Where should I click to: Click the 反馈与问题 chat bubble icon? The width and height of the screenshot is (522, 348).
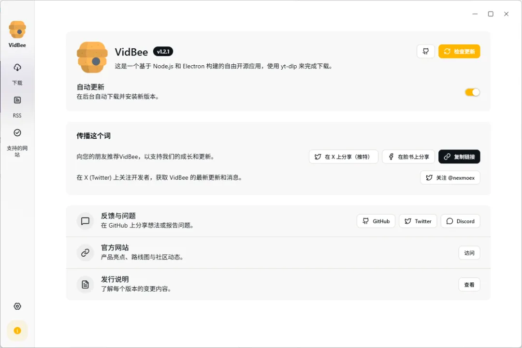coord(85,221)
